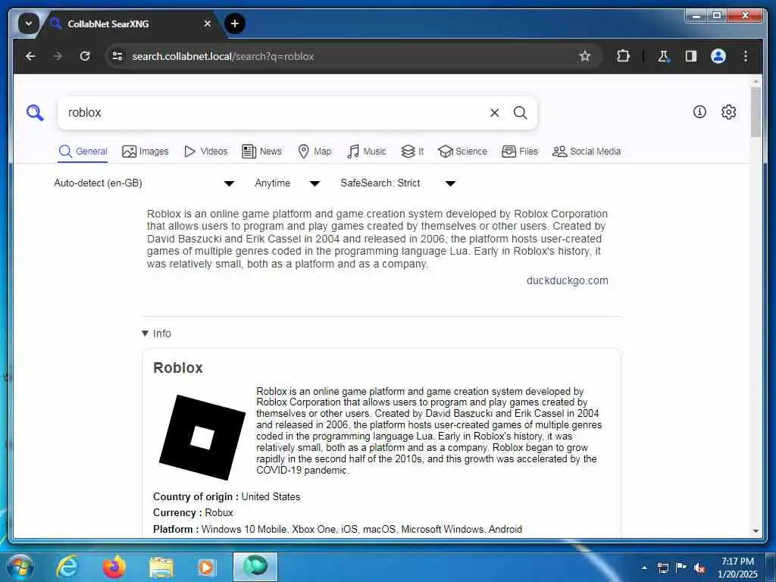Open the Extensions puzzle icon
The image size is (776, 582).
(x=623, y=56)
